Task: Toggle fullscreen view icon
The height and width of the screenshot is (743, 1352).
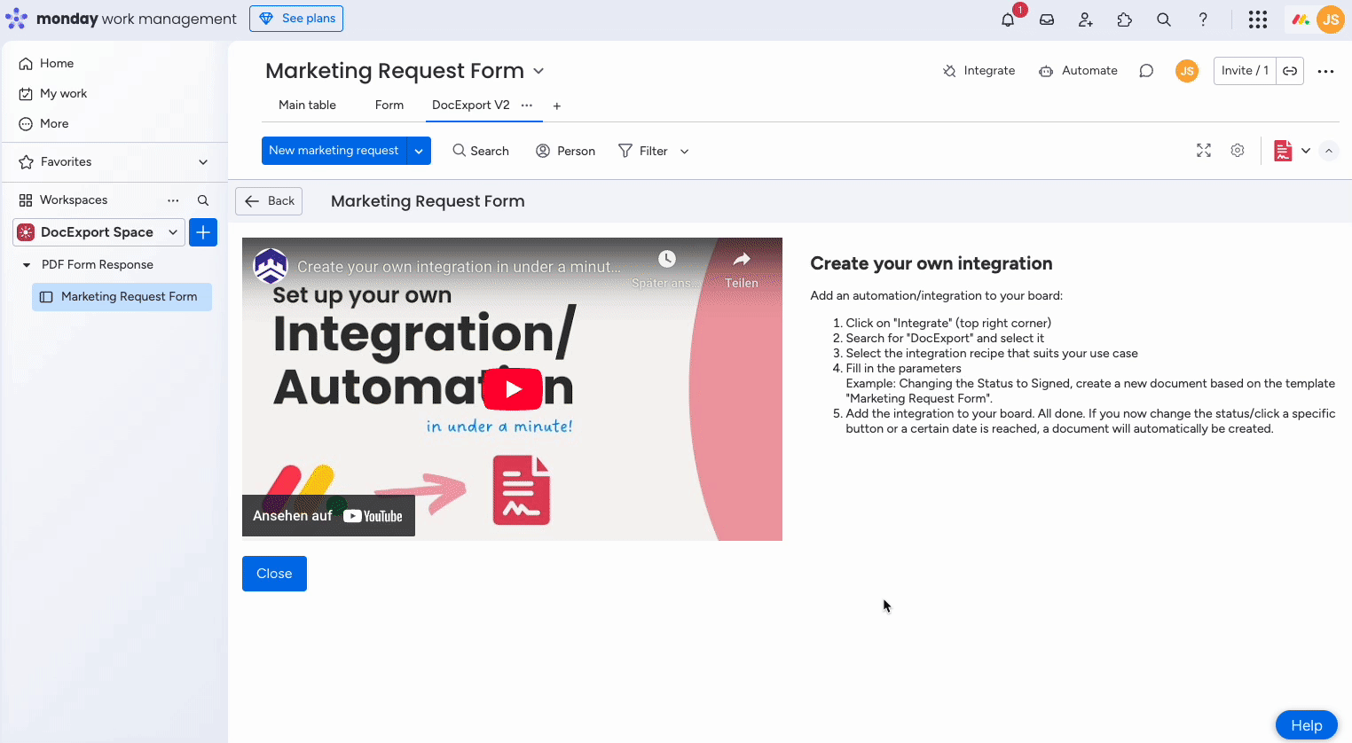Action: (x=1204, y=151)
